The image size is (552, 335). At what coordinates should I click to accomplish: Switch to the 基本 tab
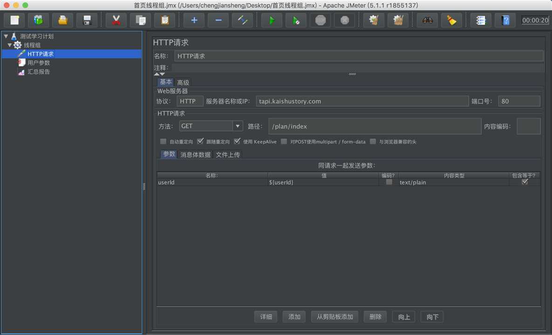[x=165, y=82]
